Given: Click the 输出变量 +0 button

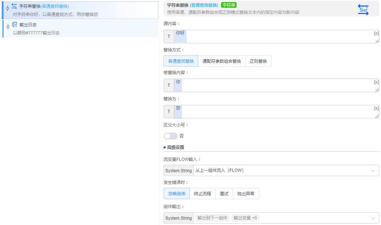Looking at the screenshot, I should pyautogui.click(x=245, y=218).
